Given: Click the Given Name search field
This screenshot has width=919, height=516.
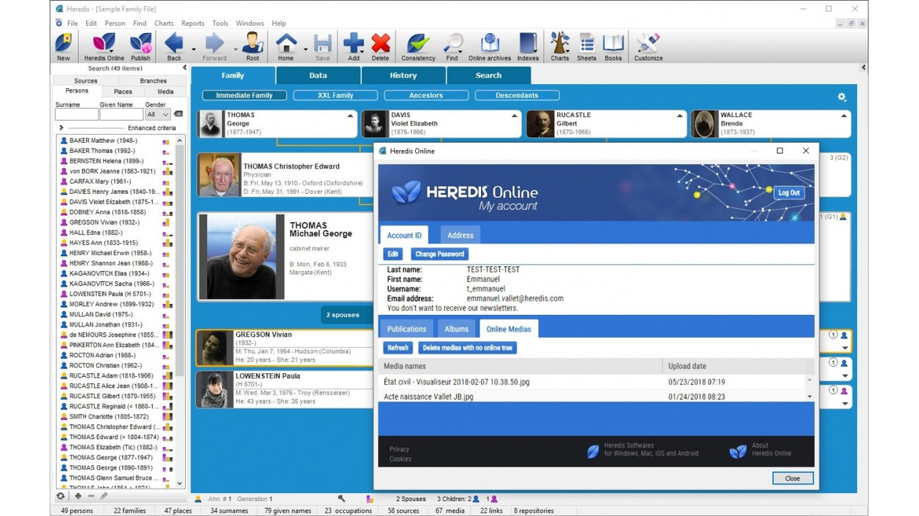Looking at the screenshot, I should click(121, 114).
